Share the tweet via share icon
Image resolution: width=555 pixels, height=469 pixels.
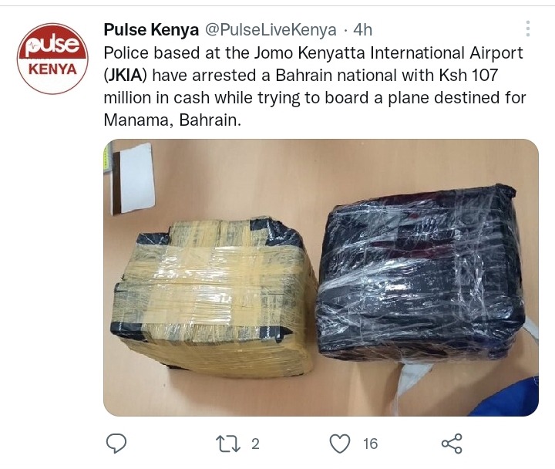click(452, 444)
